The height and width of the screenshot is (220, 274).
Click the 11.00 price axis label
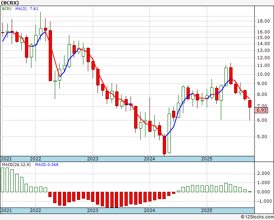pos(264,66)
